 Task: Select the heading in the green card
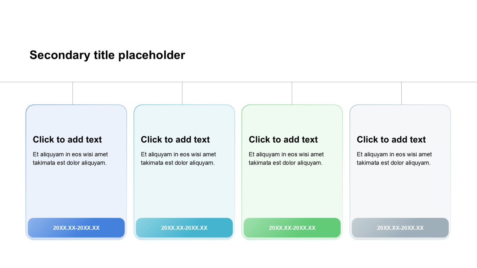click(x=283, y=140)
